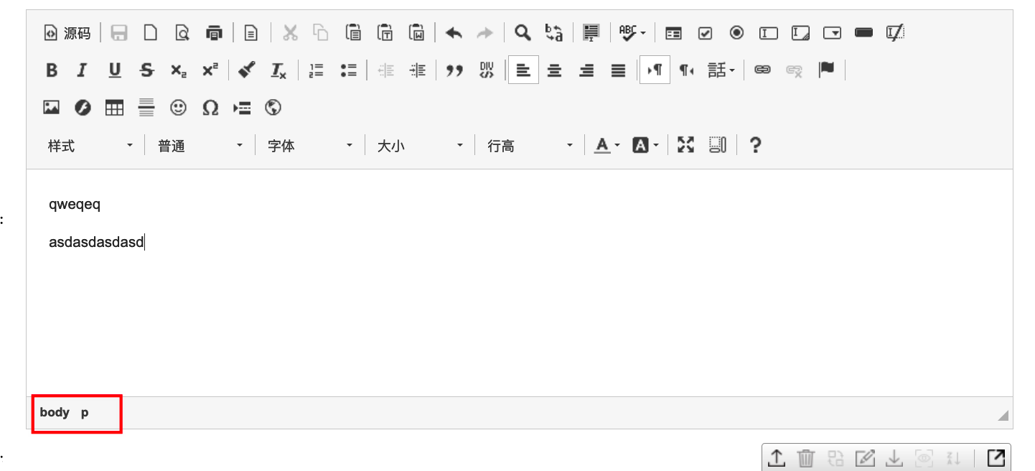Toggle superscript

click(210, 70)
